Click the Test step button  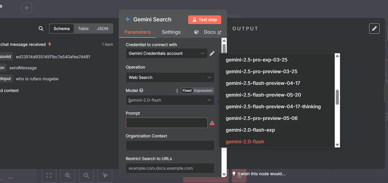coord(204,20)
